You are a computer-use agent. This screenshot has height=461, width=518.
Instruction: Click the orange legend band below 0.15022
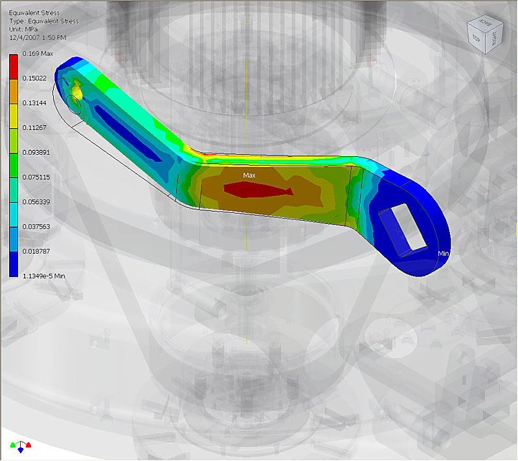[x=14, y=91]
